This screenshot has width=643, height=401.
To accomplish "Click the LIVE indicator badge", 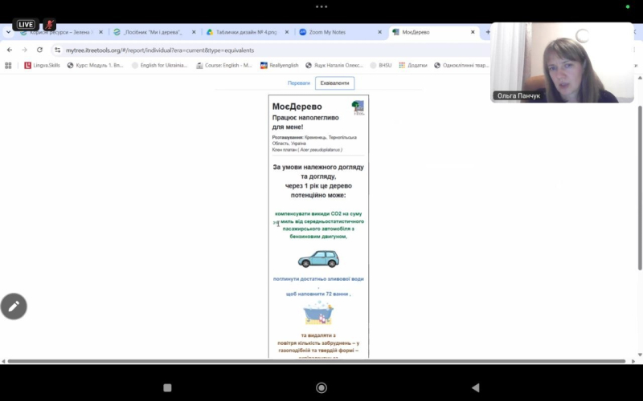I will [26, 25].
